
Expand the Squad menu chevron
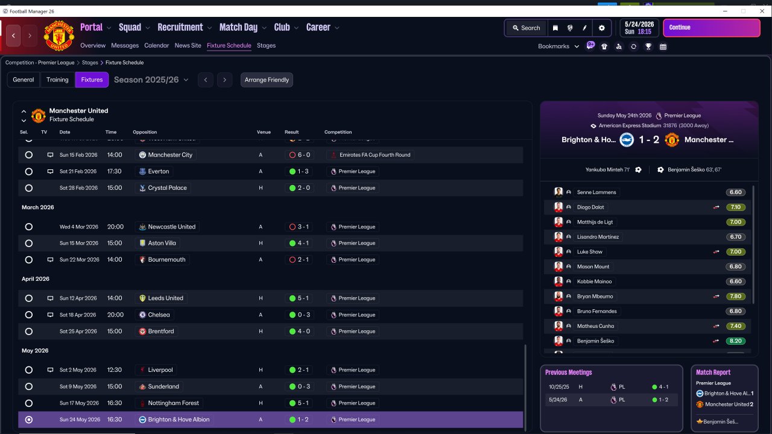(x=148, y=28)
